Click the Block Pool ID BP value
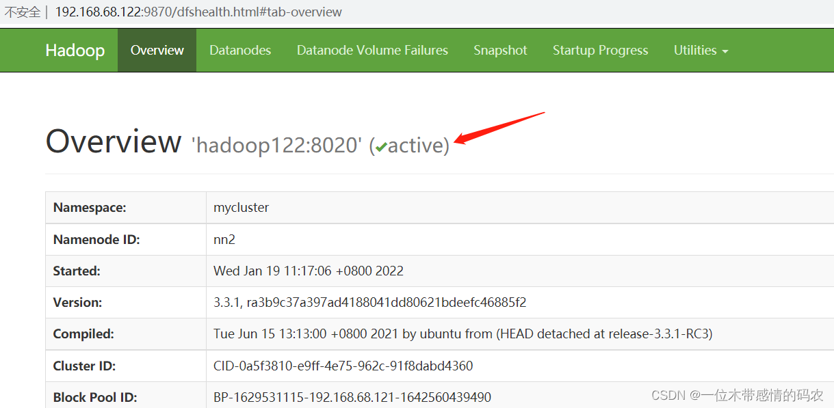The width and height of the screenshot is (834, 408). point(352,397)
